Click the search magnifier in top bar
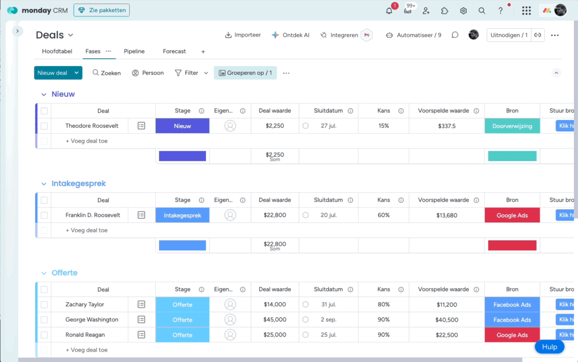The width and height of the screenshot is (578, 362). (482, 11)
